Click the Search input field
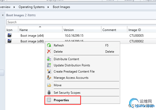 click(x=78, y=22)
